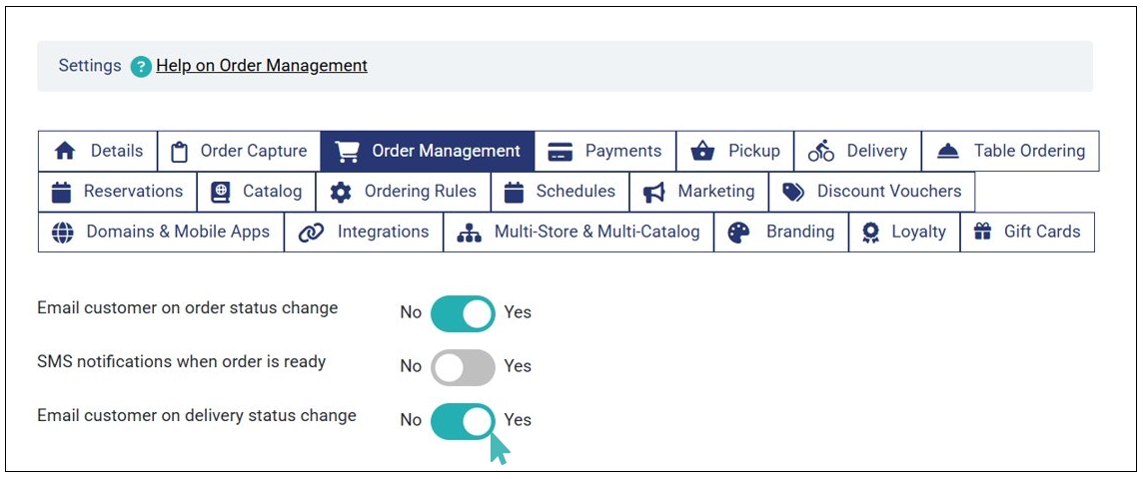The image size is (1143, 479).
Task: Go to the Reservations tab
Action: pos(117,192)
